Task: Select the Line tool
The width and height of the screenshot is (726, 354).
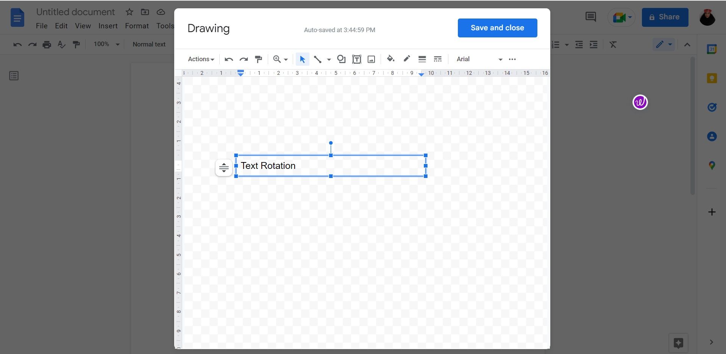Action: (318, 59)
